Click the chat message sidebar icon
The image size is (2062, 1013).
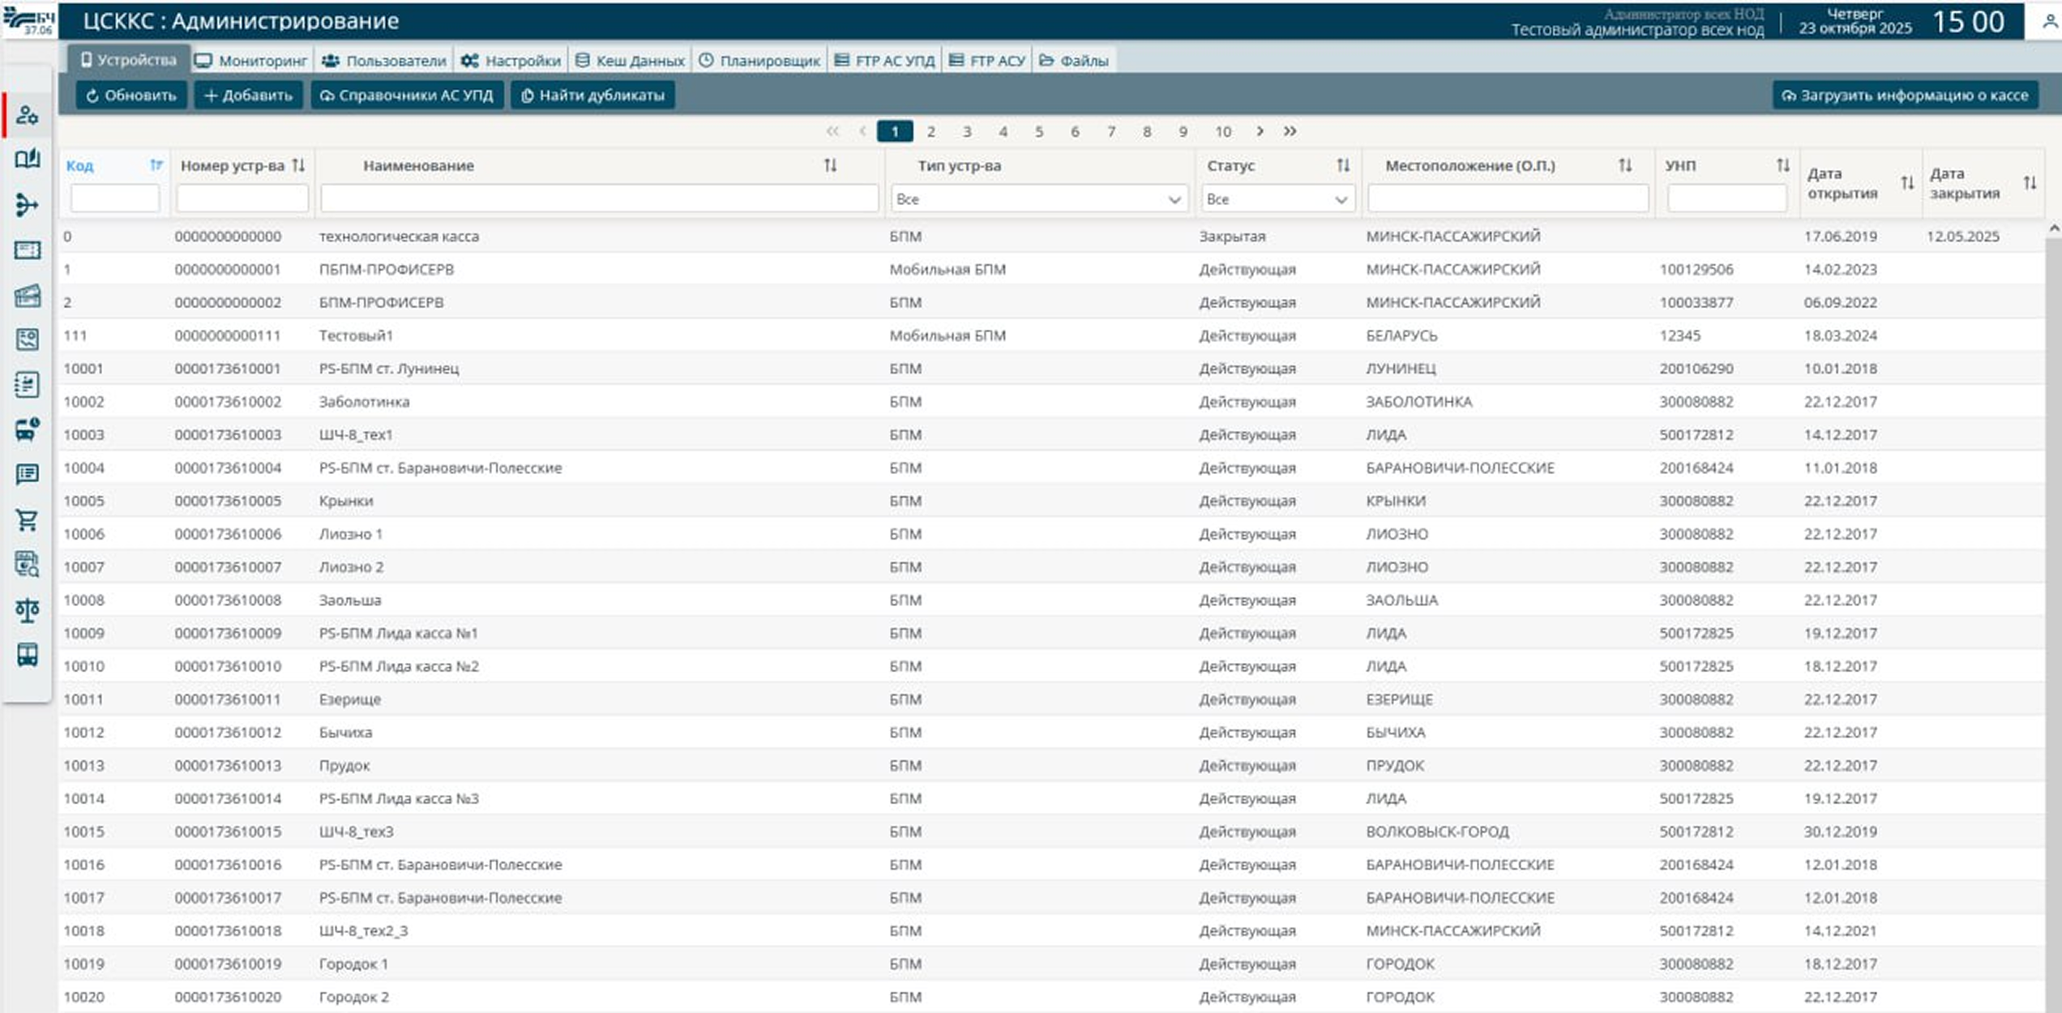point(27,474)
